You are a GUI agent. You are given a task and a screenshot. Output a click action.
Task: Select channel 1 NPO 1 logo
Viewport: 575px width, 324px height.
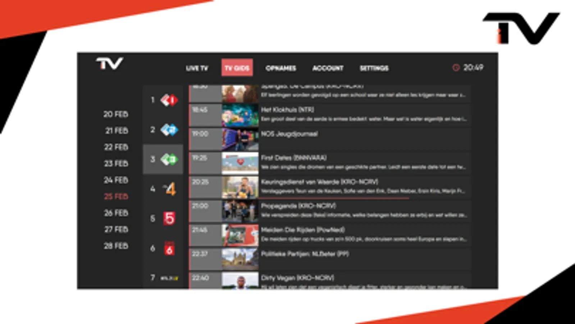tap(169, 100)
